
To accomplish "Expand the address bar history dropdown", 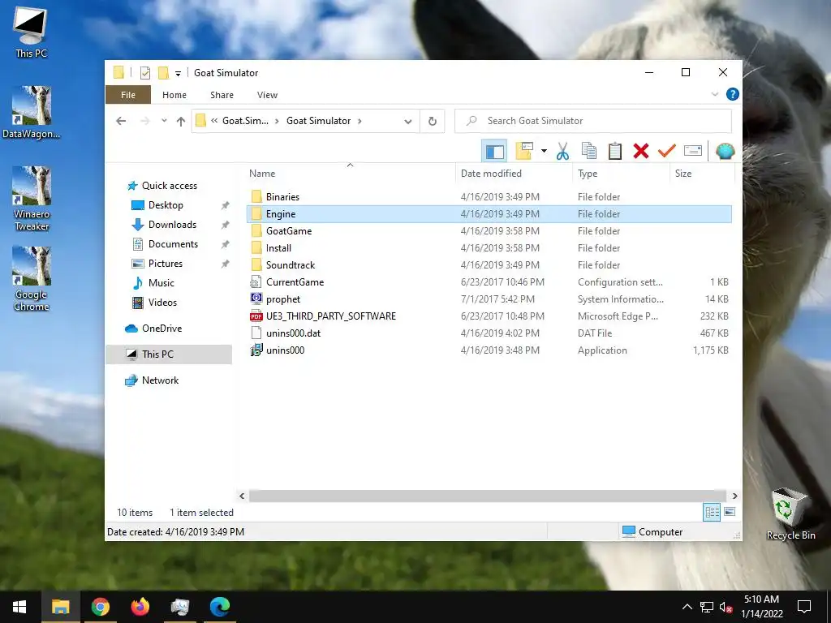I will click(407, 122).
